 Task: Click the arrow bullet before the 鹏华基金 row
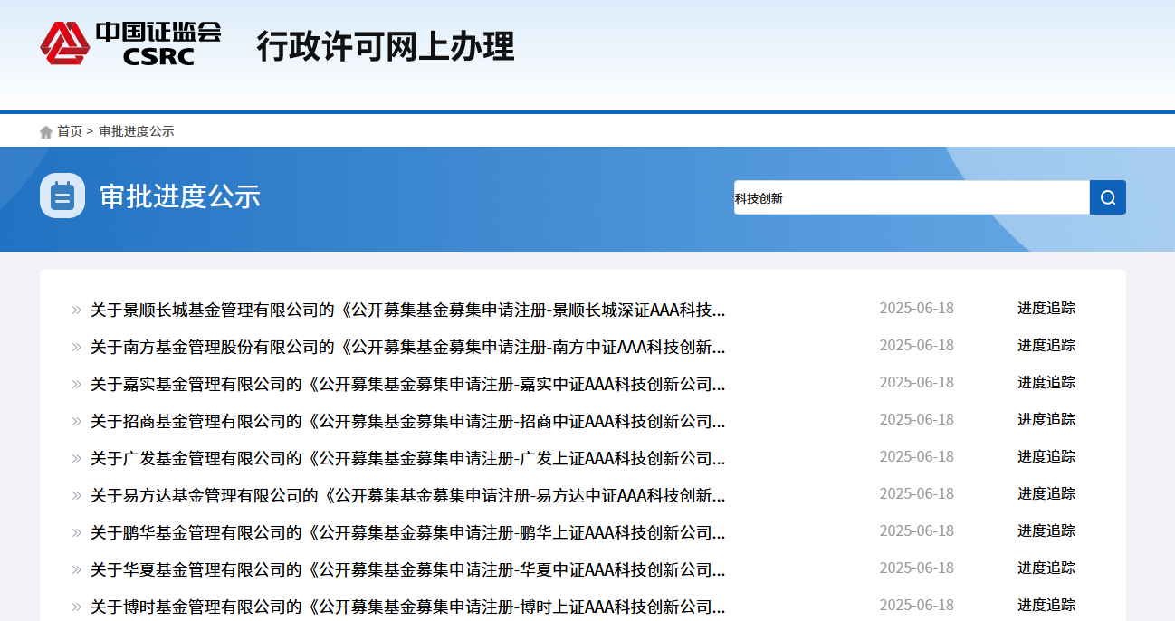pos(77,533)
